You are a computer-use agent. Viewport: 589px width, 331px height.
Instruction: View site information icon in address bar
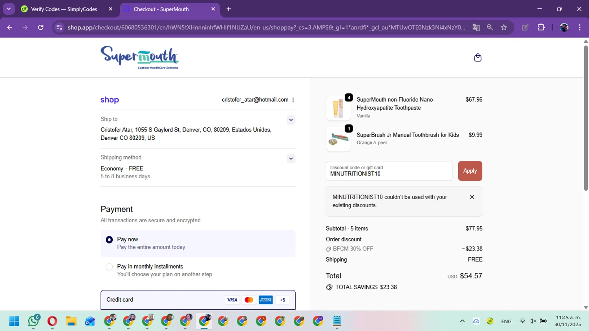coord(59,27)
